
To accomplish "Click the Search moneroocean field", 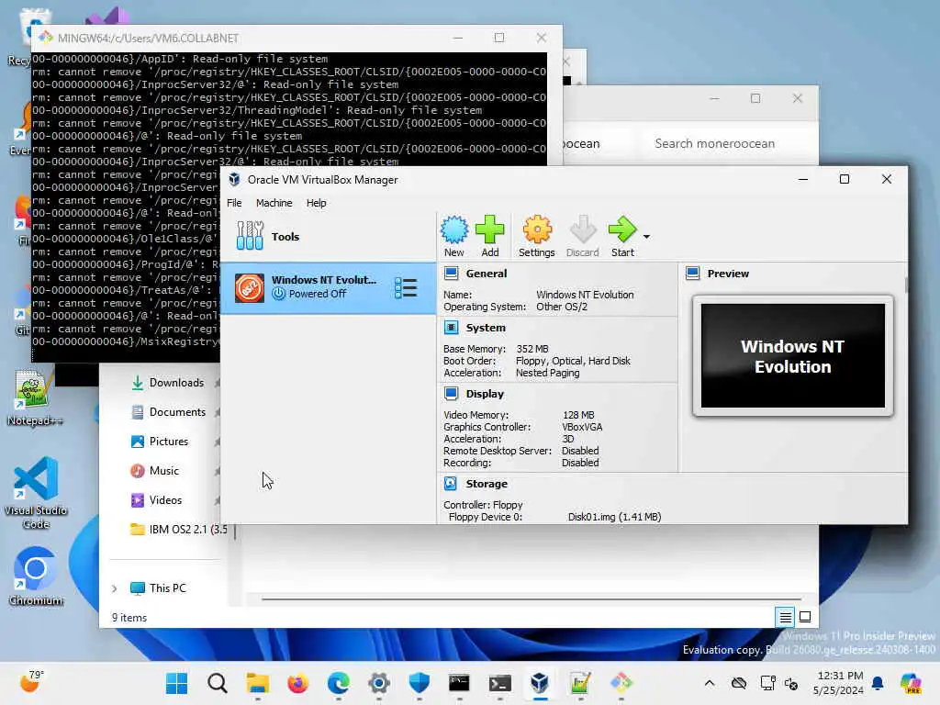I will coord(725,144).
